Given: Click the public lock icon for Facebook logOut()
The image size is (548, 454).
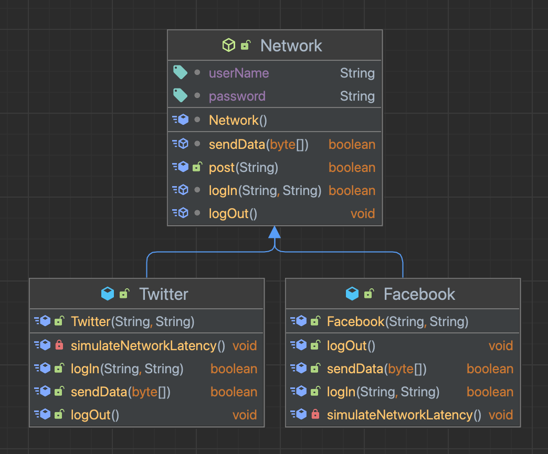Looking at the screenshot, I should click(x=315, y=345).
